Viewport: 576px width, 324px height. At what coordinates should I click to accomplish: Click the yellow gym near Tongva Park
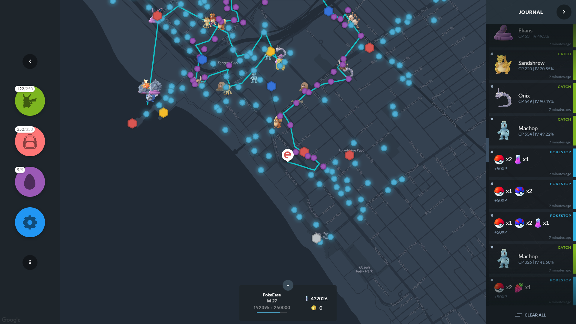(x=270, y=51)
